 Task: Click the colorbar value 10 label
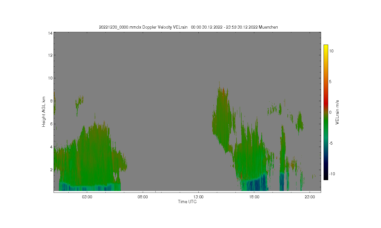(331, 51)
